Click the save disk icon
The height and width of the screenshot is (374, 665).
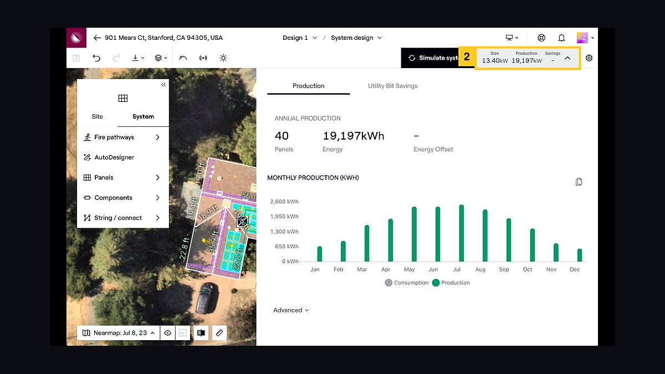click(x=76, y=58)
